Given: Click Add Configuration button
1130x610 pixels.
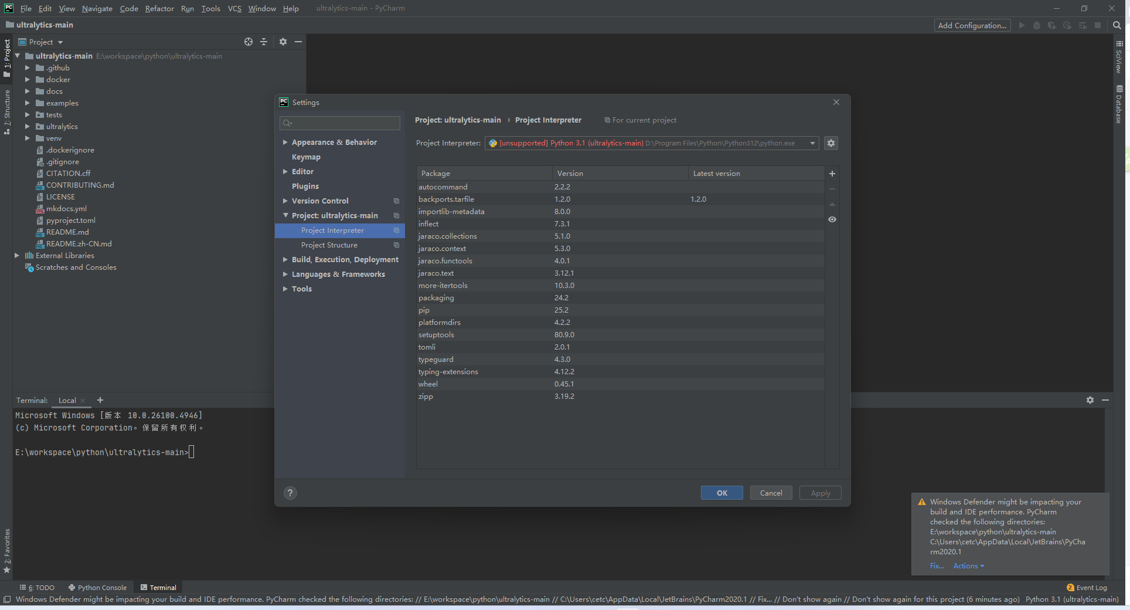Looking at the screenshot, I should [x=972, y=25].
